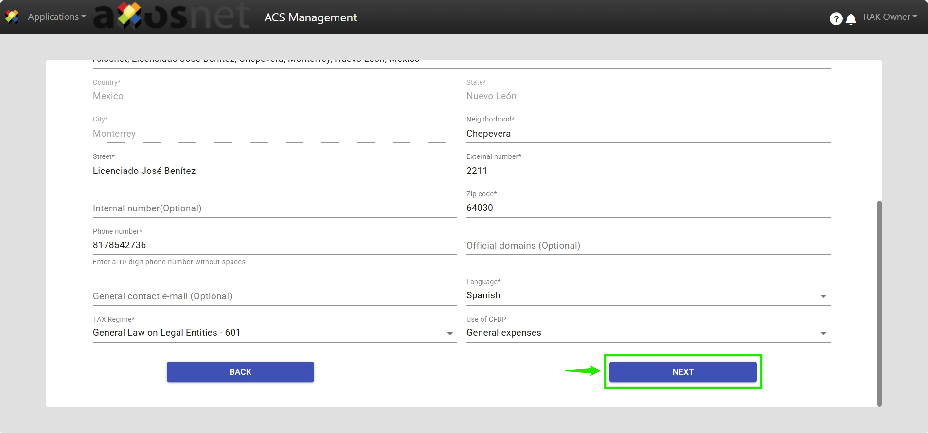Edit the Phone number field
The height and width of the screenshot is (433, 928).
coord(274,245)
